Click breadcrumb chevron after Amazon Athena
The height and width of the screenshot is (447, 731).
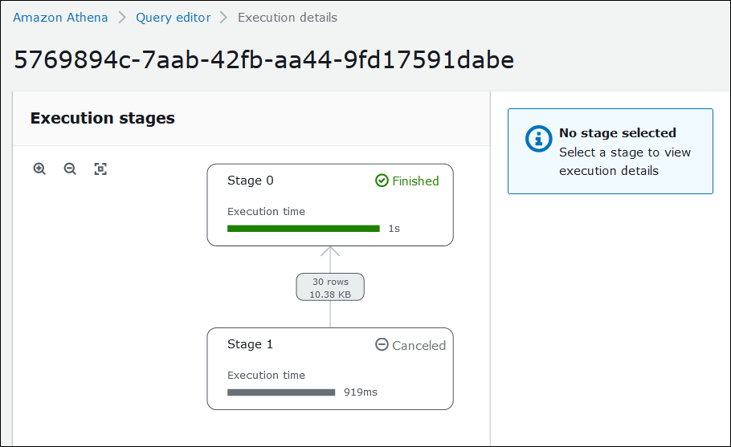coord(122,18)
